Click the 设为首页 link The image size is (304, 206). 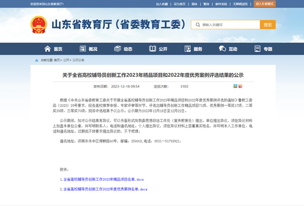(x=180, y=4)
